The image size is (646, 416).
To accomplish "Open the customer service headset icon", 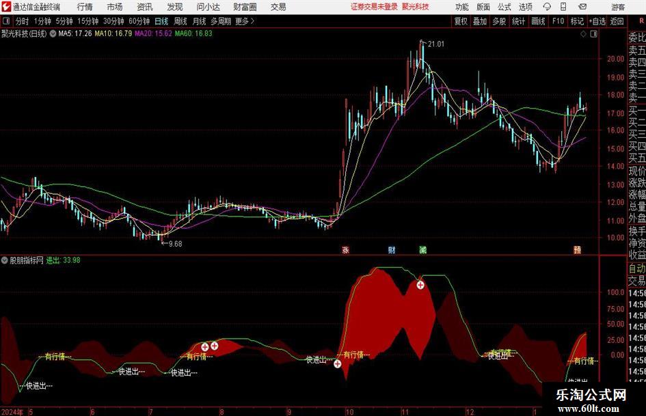I will (547, 7).
